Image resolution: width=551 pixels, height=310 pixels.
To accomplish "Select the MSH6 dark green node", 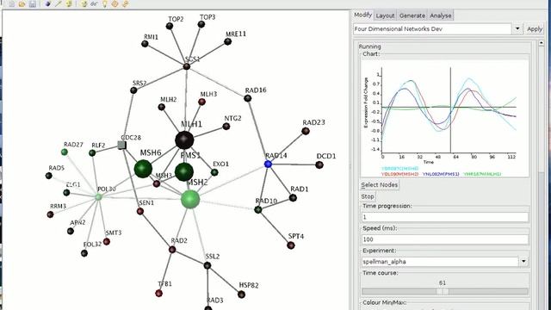I will [143, 169].
